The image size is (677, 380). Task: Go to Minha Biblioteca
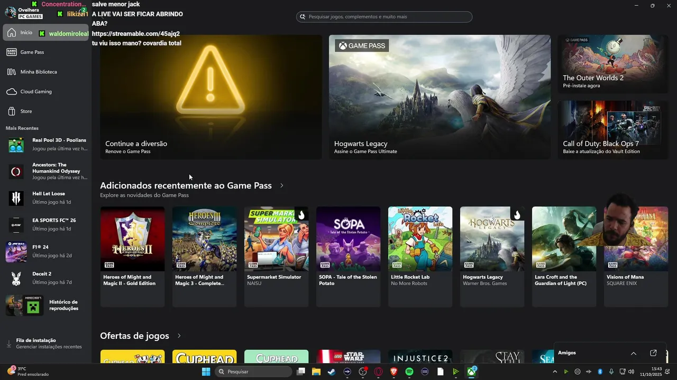(x=45, y=72)
